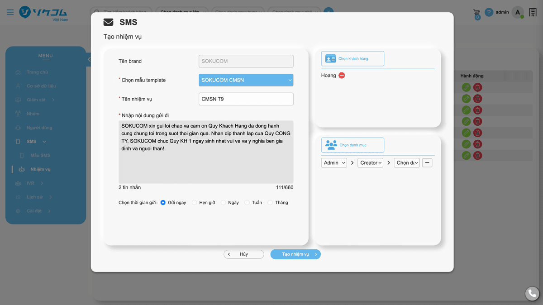This screenshot has width=543, height=305.
Task: Expand the Lịch sử submenu chevron
Action: (x=51, y=197)
